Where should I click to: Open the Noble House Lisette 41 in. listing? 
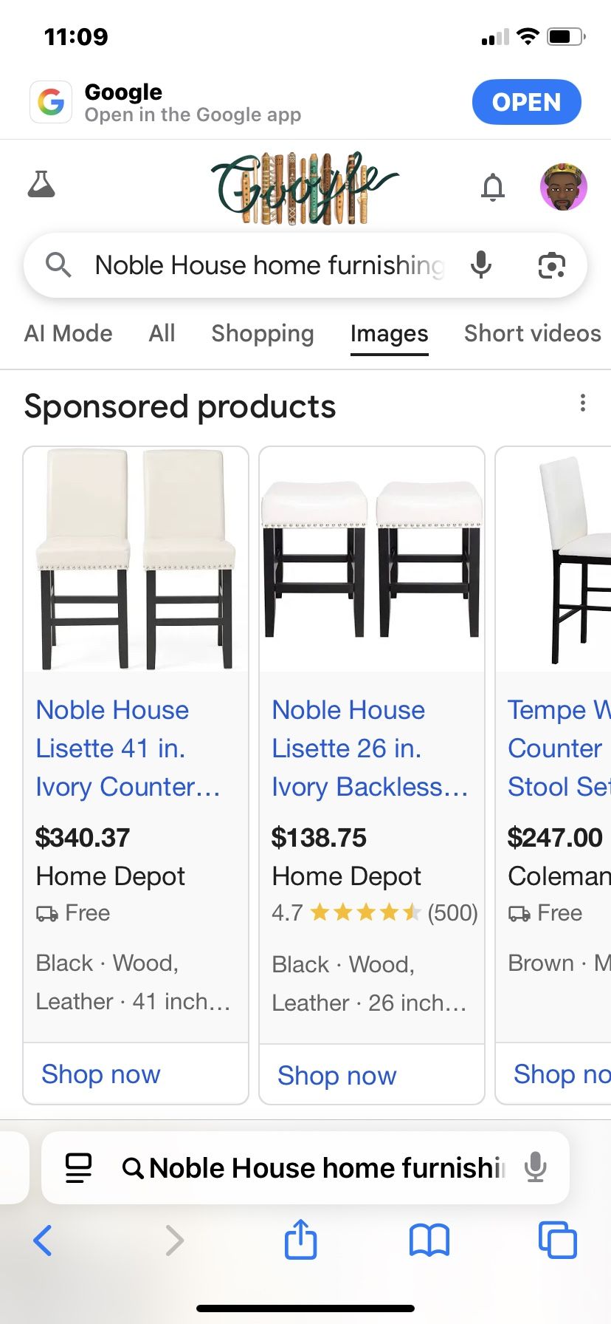coord(127,748)
